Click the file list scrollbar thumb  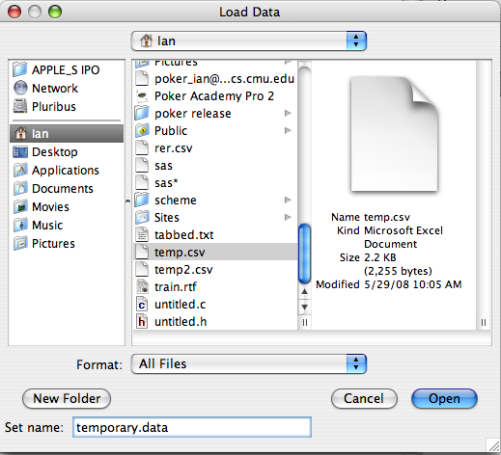point(304,254)
